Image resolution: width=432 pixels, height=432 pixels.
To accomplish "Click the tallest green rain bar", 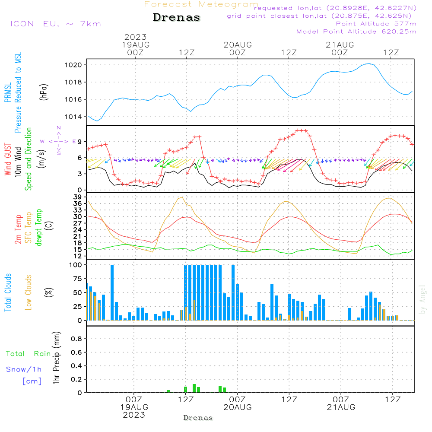I will [194, 388].
